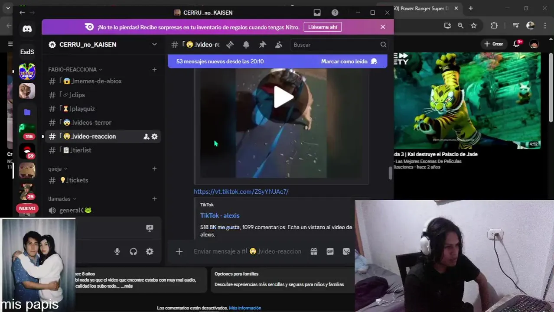
Task: Open the Discord inbox icon
Action: (x=317, y=13)
